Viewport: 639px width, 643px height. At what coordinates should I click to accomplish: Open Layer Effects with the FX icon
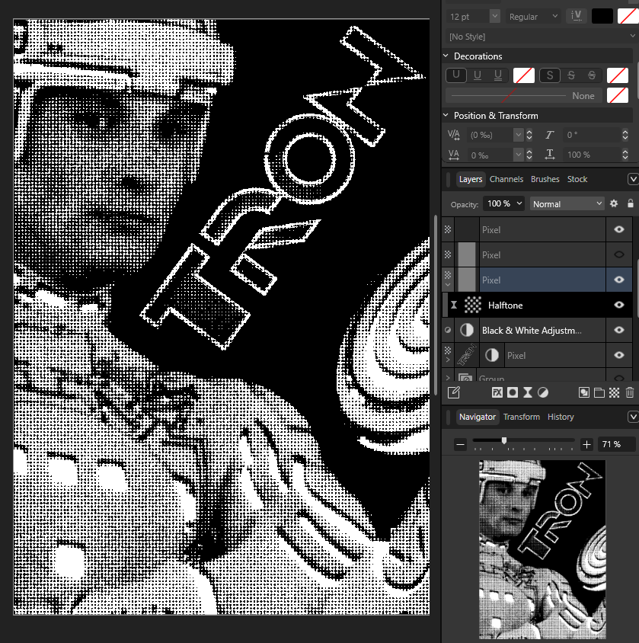pos(497,392)
